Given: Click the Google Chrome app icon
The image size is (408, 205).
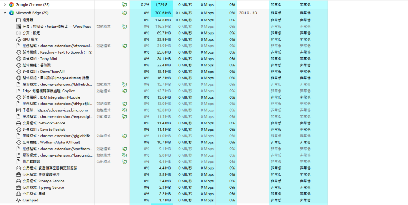Looking at the screenshot, I should 11,5.
